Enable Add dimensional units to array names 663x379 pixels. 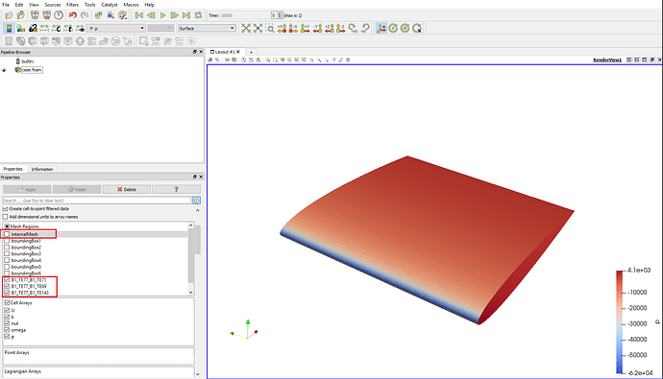click(6, 217)
